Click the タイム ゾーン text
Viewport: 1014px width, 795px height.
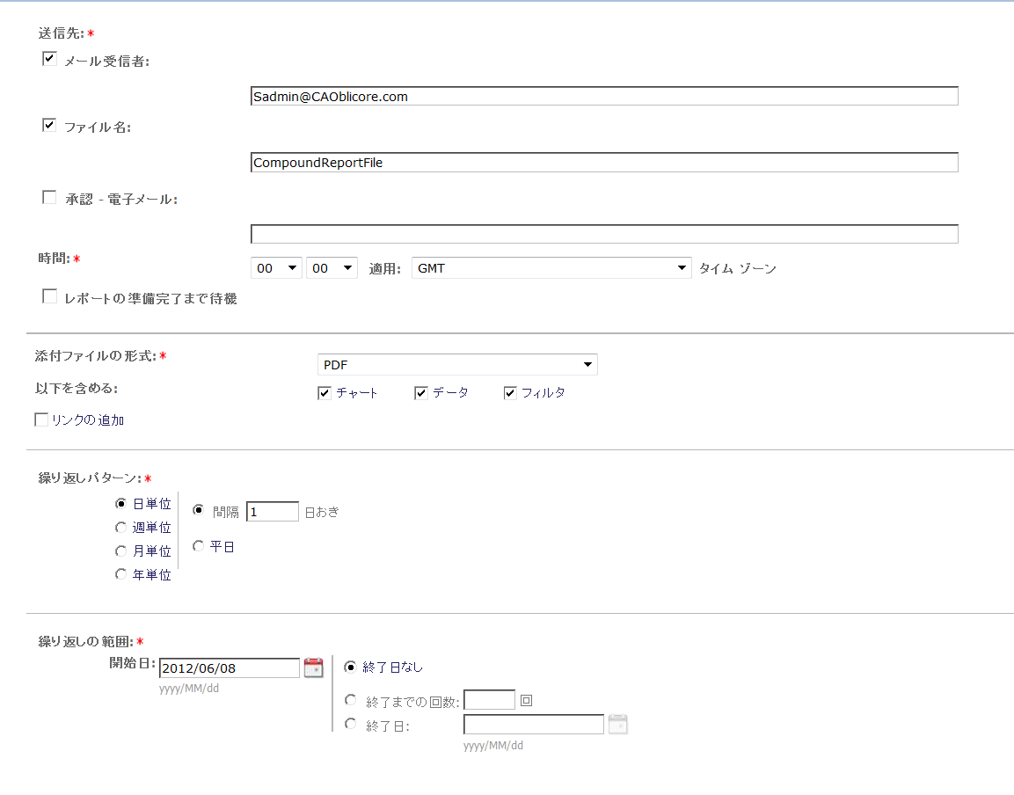[737, 268]
